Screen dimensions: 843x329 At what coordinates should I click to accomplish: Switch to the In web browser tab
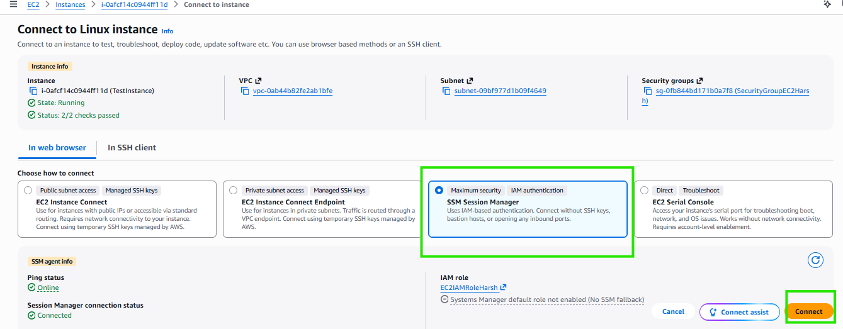(57, 148)
